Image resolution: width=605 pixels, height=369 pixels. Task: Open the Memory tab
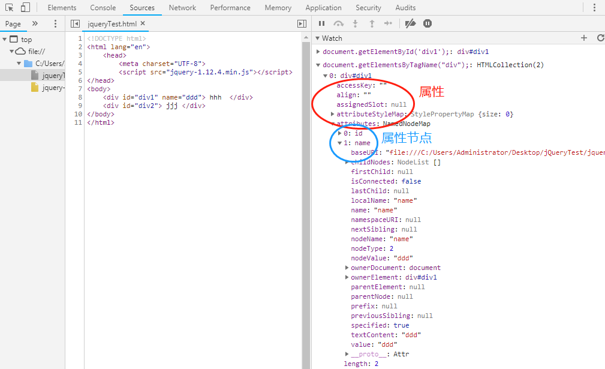[278, 8]
